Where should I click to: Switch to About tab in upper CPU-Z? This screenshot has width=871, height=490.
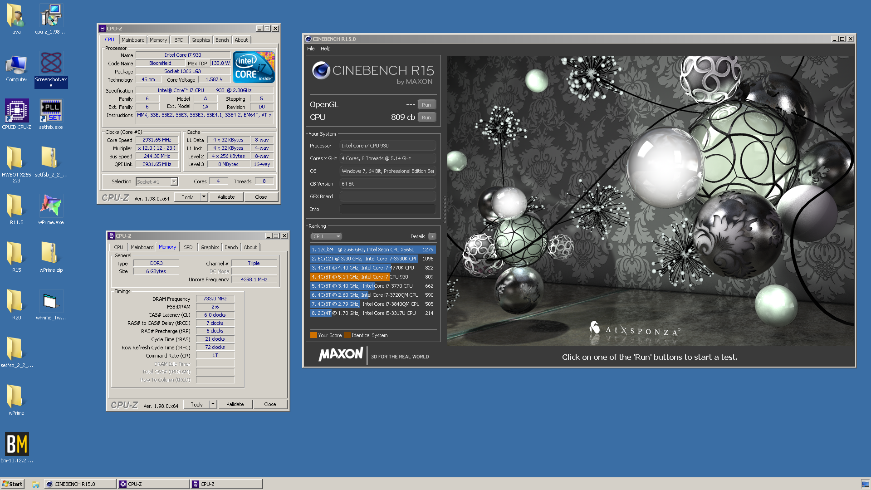[x=241, y=40]
